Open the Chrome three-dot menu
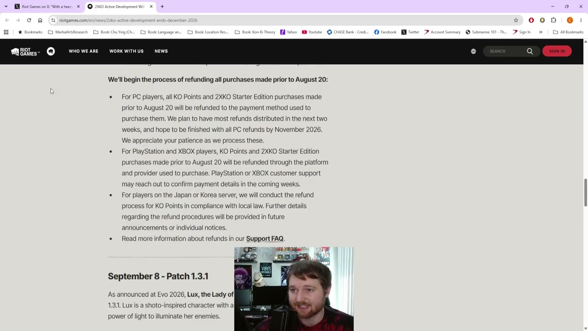Image resolution: width=588 pixels, height=331 pixels. (x=581, y=20)
